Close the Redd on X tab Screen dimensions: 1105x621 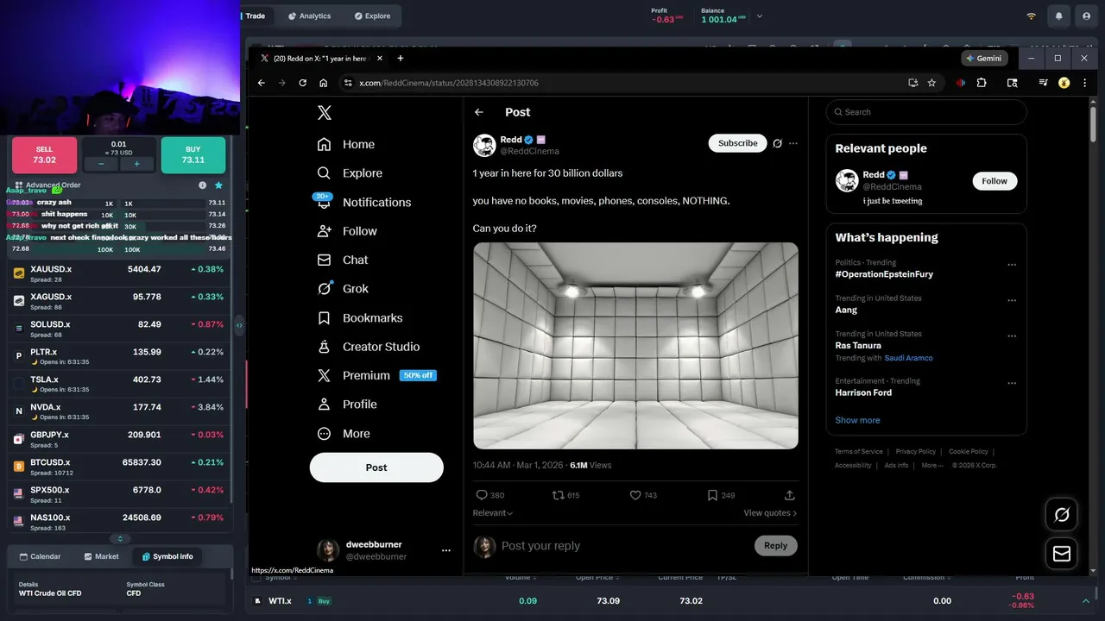pos(379,59)
